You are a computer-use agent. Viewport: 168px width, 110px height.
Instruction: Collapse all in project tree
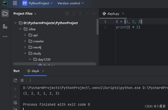tap(80, 13)
